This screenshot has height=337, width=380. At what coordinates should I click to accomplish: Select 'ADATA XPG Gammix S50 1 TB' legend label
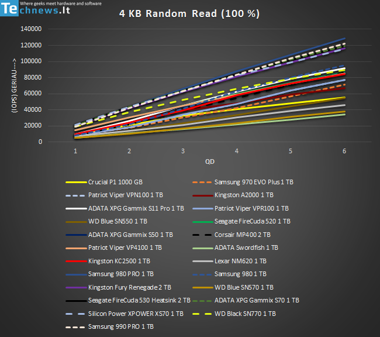(x=130, y=235)
